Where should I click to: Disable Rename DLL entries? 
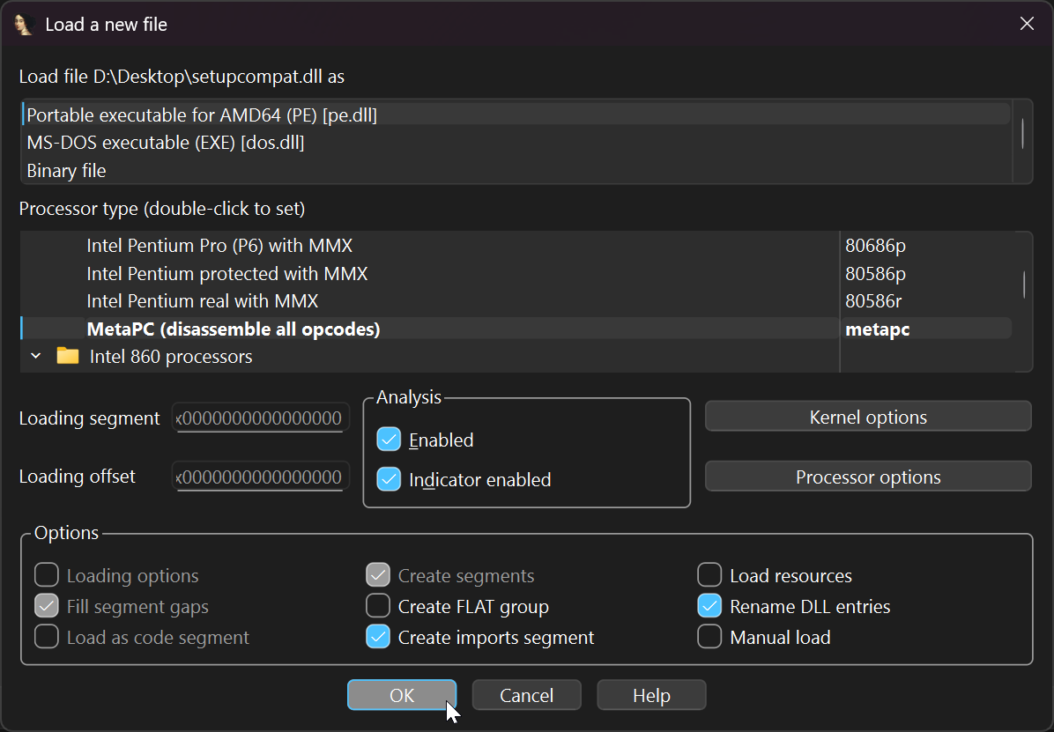tap(709, 606)
